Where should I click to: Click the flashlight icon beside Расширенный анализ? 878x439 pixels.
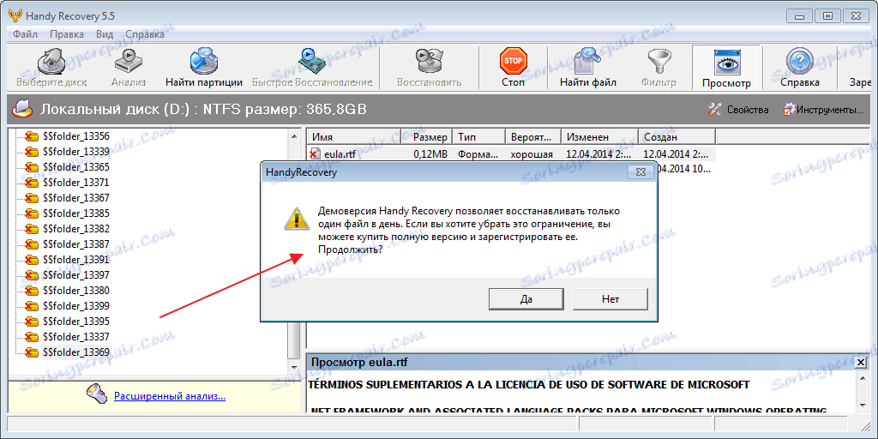95,395
